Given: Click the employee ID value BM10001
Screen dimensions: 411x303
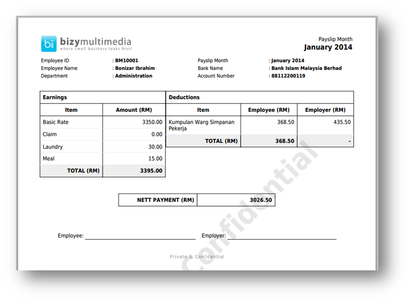Looking at the screenshot, I should point(127,61).
